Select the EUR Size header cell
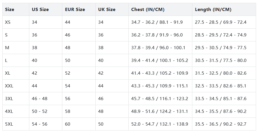The image size is (259, 134). [x=75, y=10]
